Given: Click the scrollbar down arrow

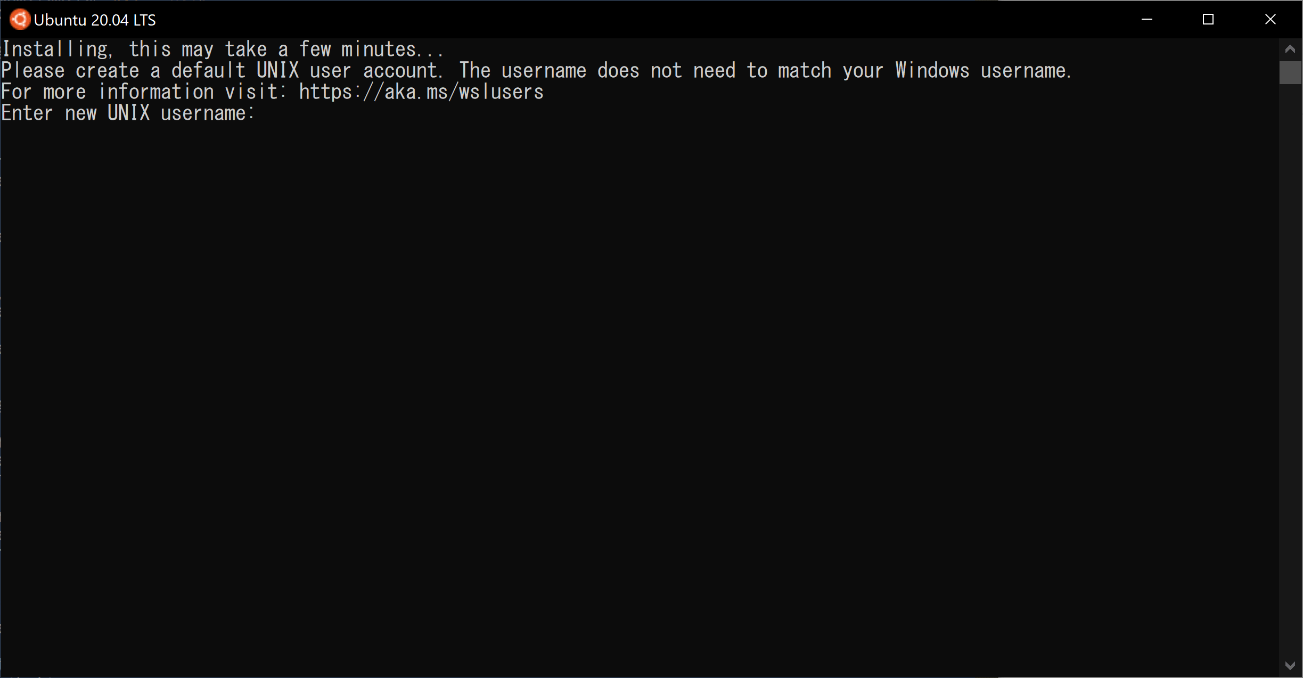Looking at the screenshot, I should pyautogui.click(x=1290, y=665).
